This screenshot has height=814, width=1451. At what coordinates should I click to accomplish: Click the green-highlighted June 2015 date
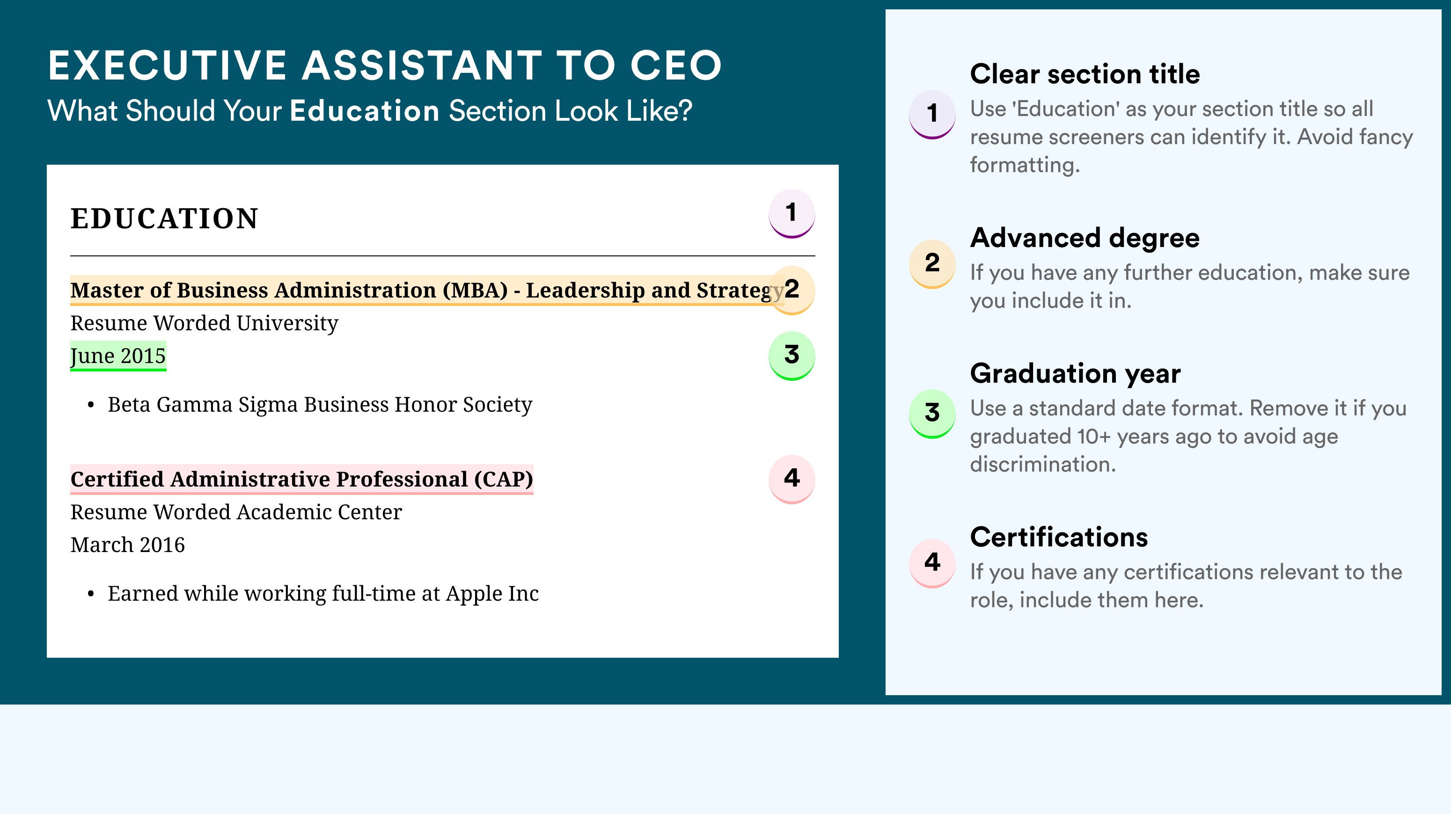pyautogui.click(x=118, y=356)
